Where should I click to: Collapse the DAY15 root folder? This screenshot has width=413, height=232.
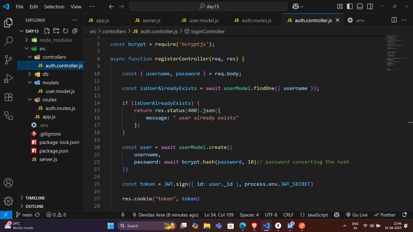click(22, 31)
